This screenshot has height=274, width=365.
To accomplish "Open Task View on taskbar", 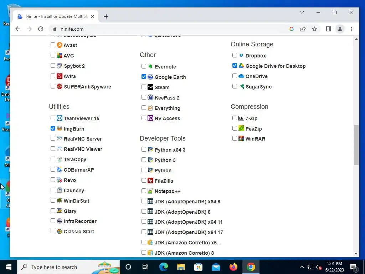I will [145, 267].
